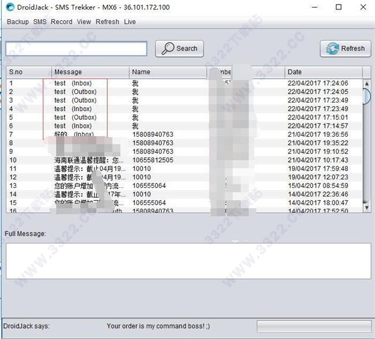
Task: Close the DroidJack SMS Trekker window
Action: click(x=363, y=7)
